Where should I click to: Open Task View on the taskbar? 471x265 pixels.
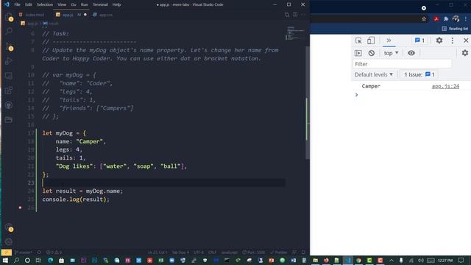(38, 260)
